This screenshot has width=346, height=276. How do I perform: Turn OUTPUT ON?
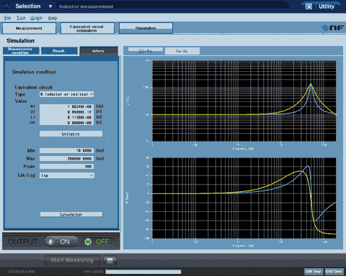coord(61,241)
